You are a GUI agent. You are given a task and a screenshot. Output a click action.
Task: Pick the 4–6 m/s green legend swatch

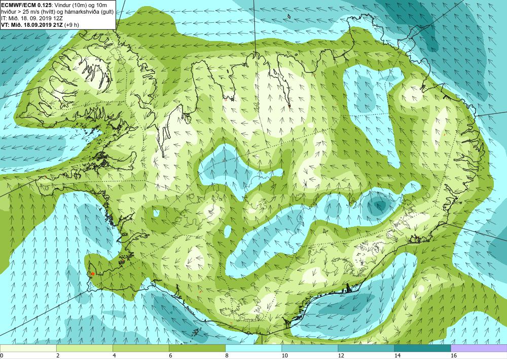(141, 348)
